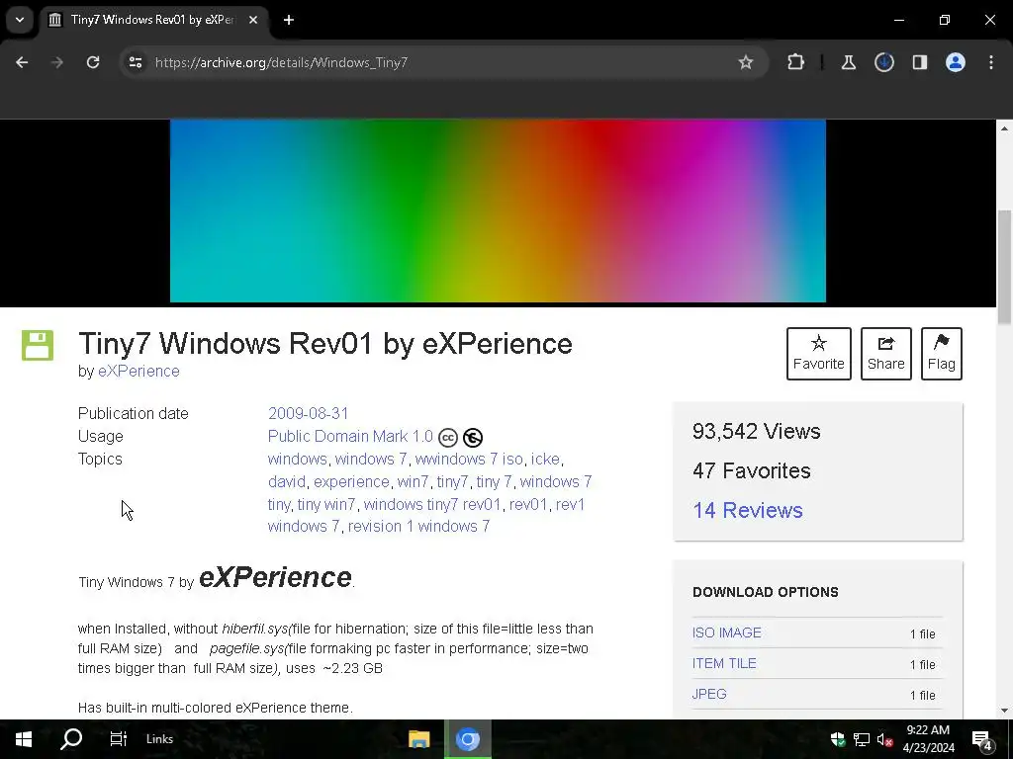Open the browser extensions puzzle icon

pyautogui.click(x=796, y=62)
